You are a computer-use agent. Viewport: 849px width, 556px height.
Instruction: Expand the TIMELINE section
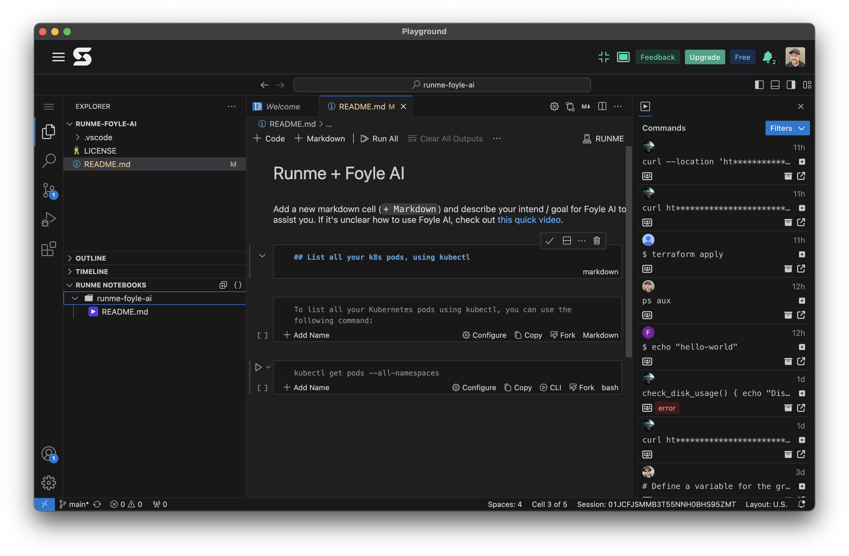click(x=155, y=271)
